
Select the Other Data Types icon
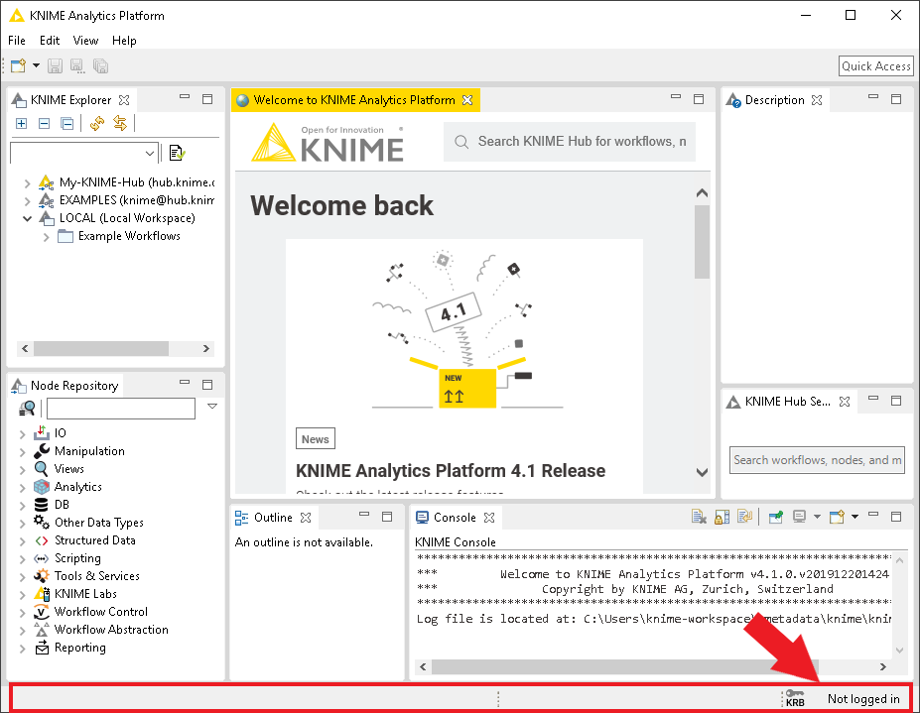tap(41, 522)
